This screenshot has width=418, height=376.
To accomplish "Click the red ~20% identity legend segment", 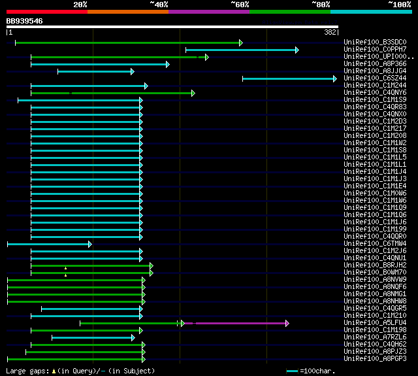I will point(47,12).
